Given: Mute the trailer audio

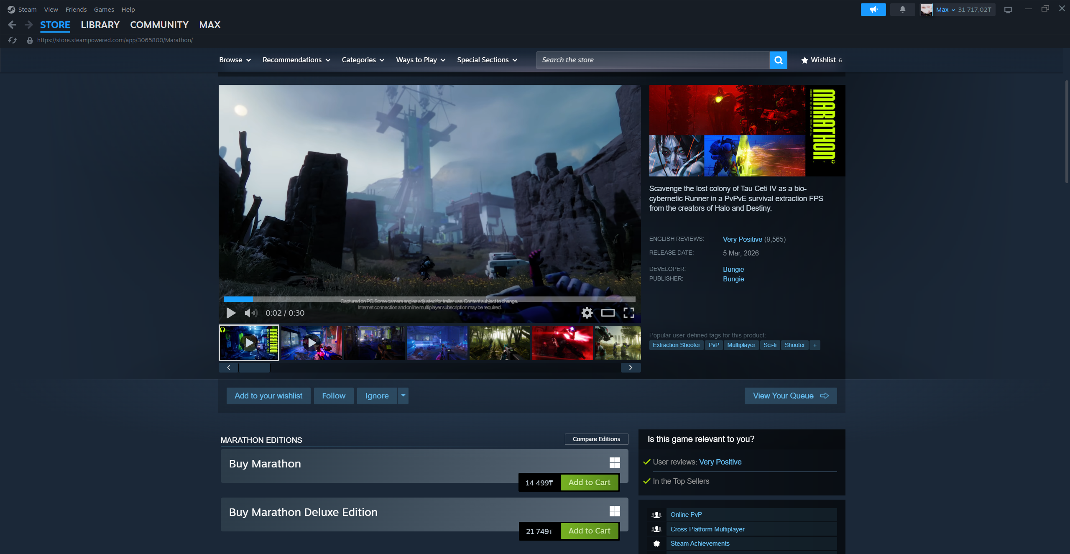Looking at the screenshot, I should [250, 313].
